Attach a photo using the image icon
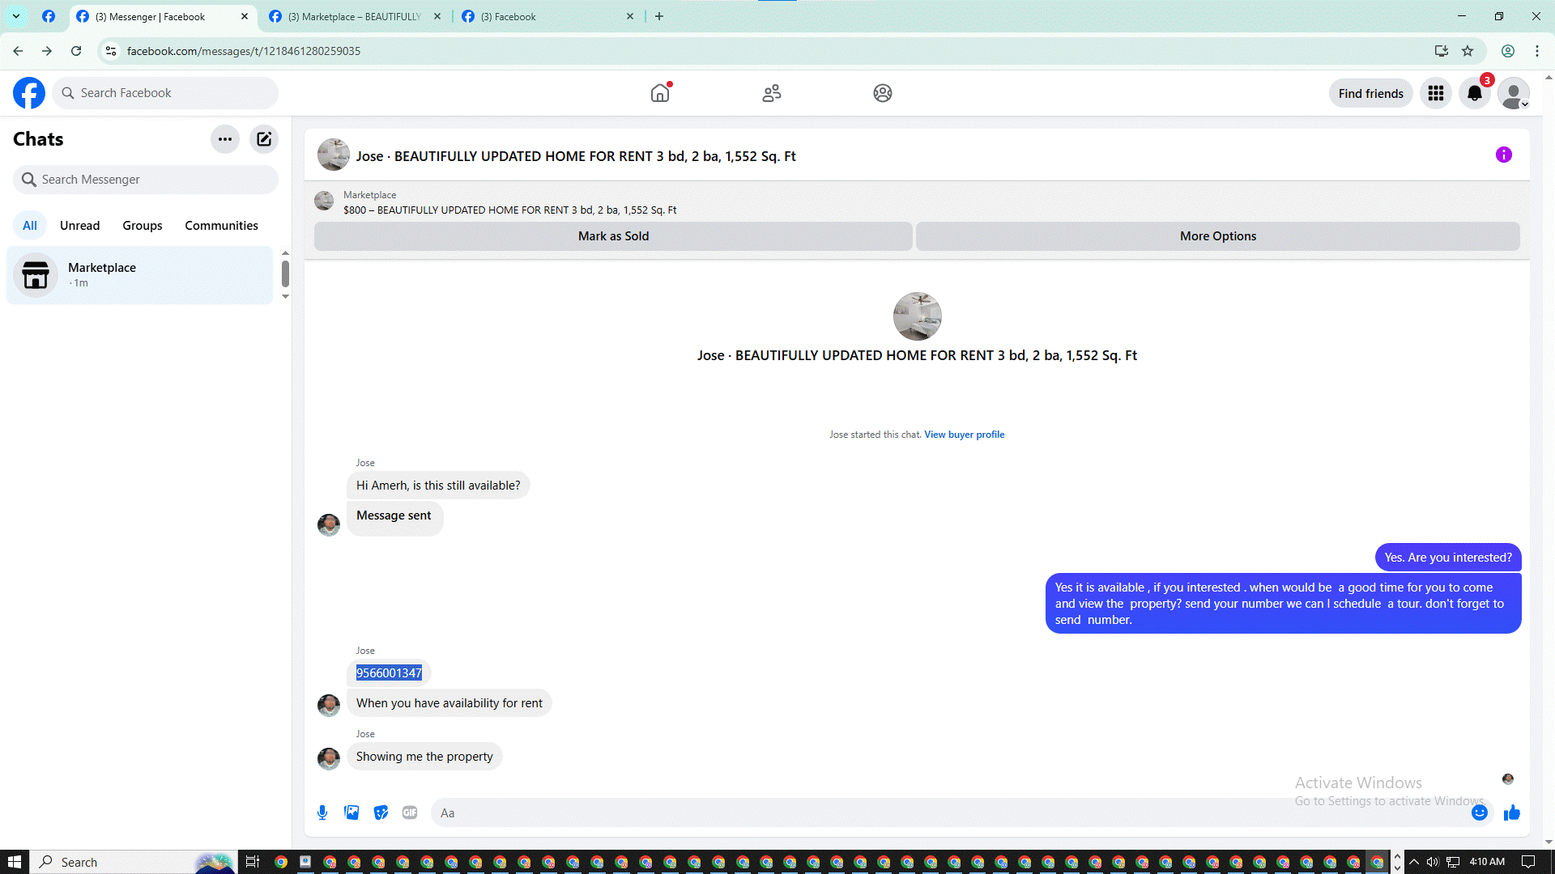 pos(351,812)
